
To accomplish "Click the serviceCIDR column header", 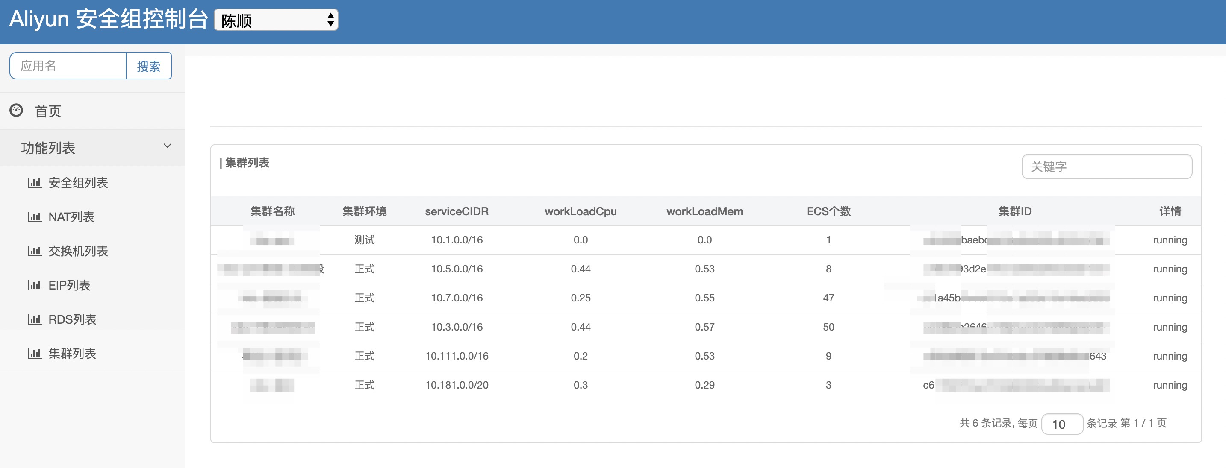I will click(457, 211).
